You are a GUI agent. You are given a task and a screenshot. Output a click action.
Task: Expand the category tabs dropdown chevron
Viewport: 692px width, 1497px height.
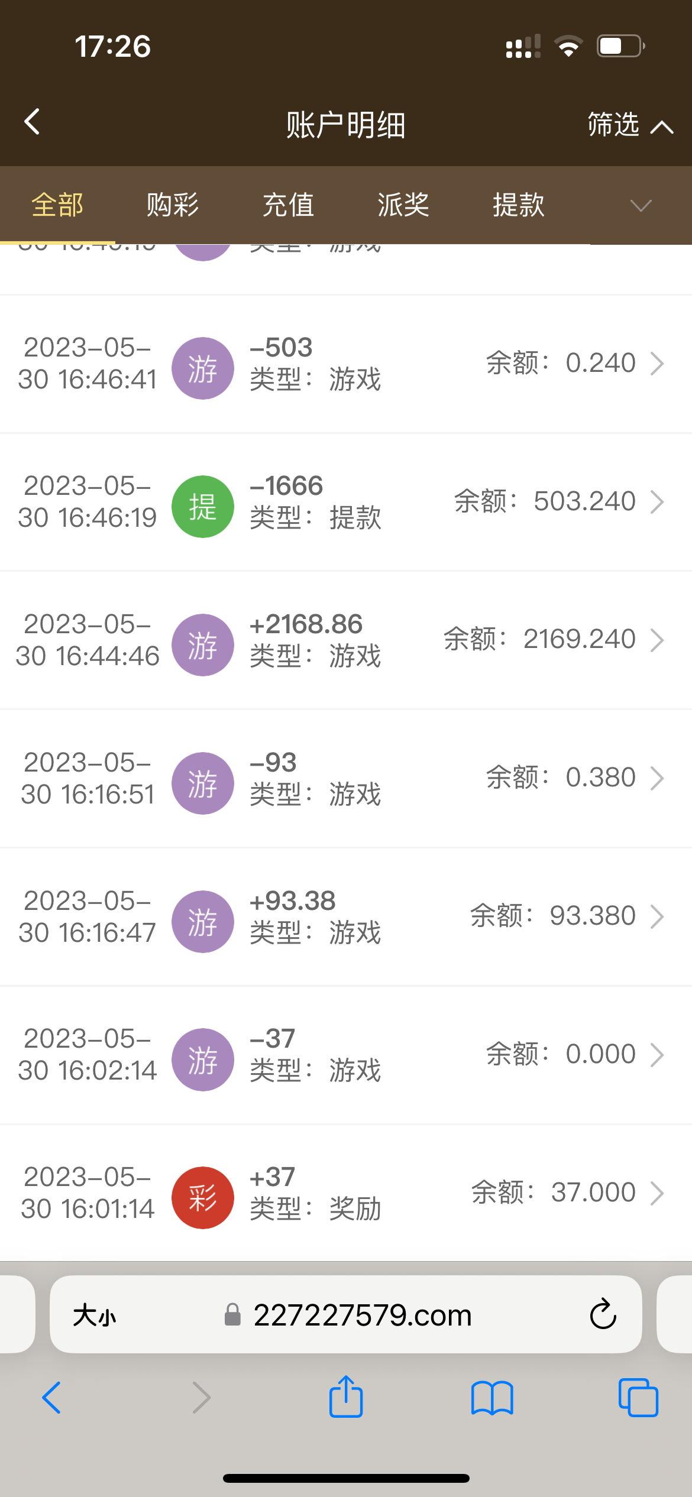(641, 206)
